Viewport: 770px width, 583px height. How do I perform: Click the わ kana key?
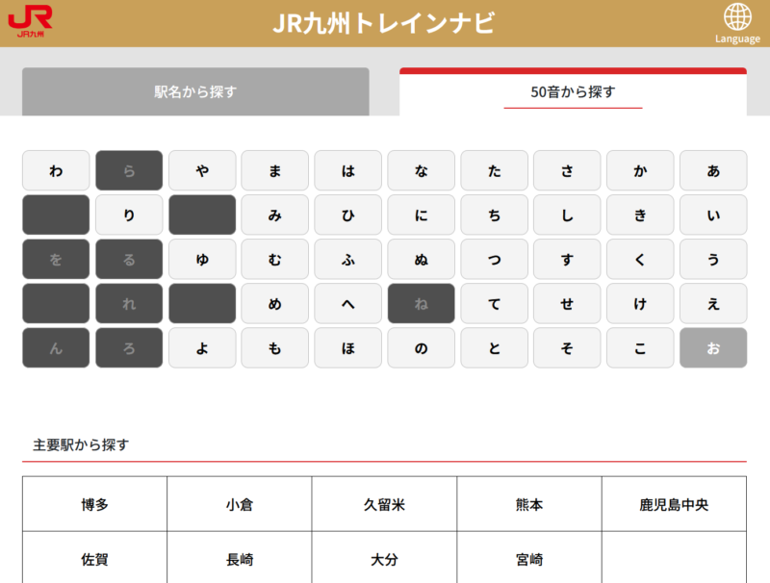click(x=56, y=171)
